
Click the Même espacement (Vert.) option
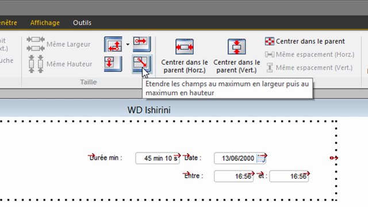pyautogui.click(x=309, y=68)
